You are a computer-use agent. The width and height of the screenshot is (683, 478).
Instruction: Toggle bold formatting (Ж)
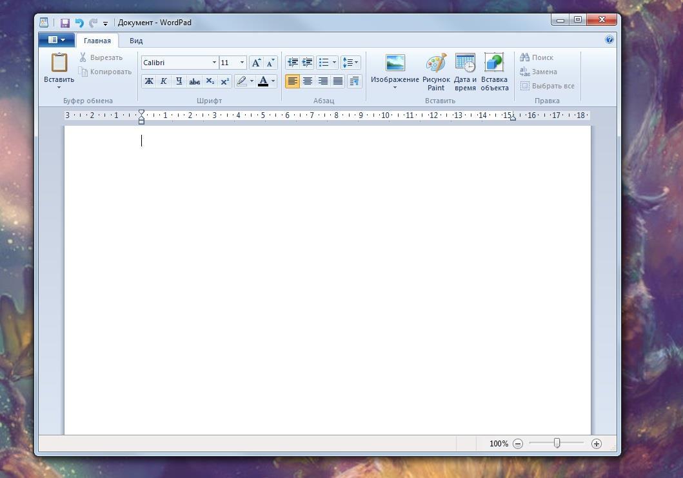click(149, 81)
